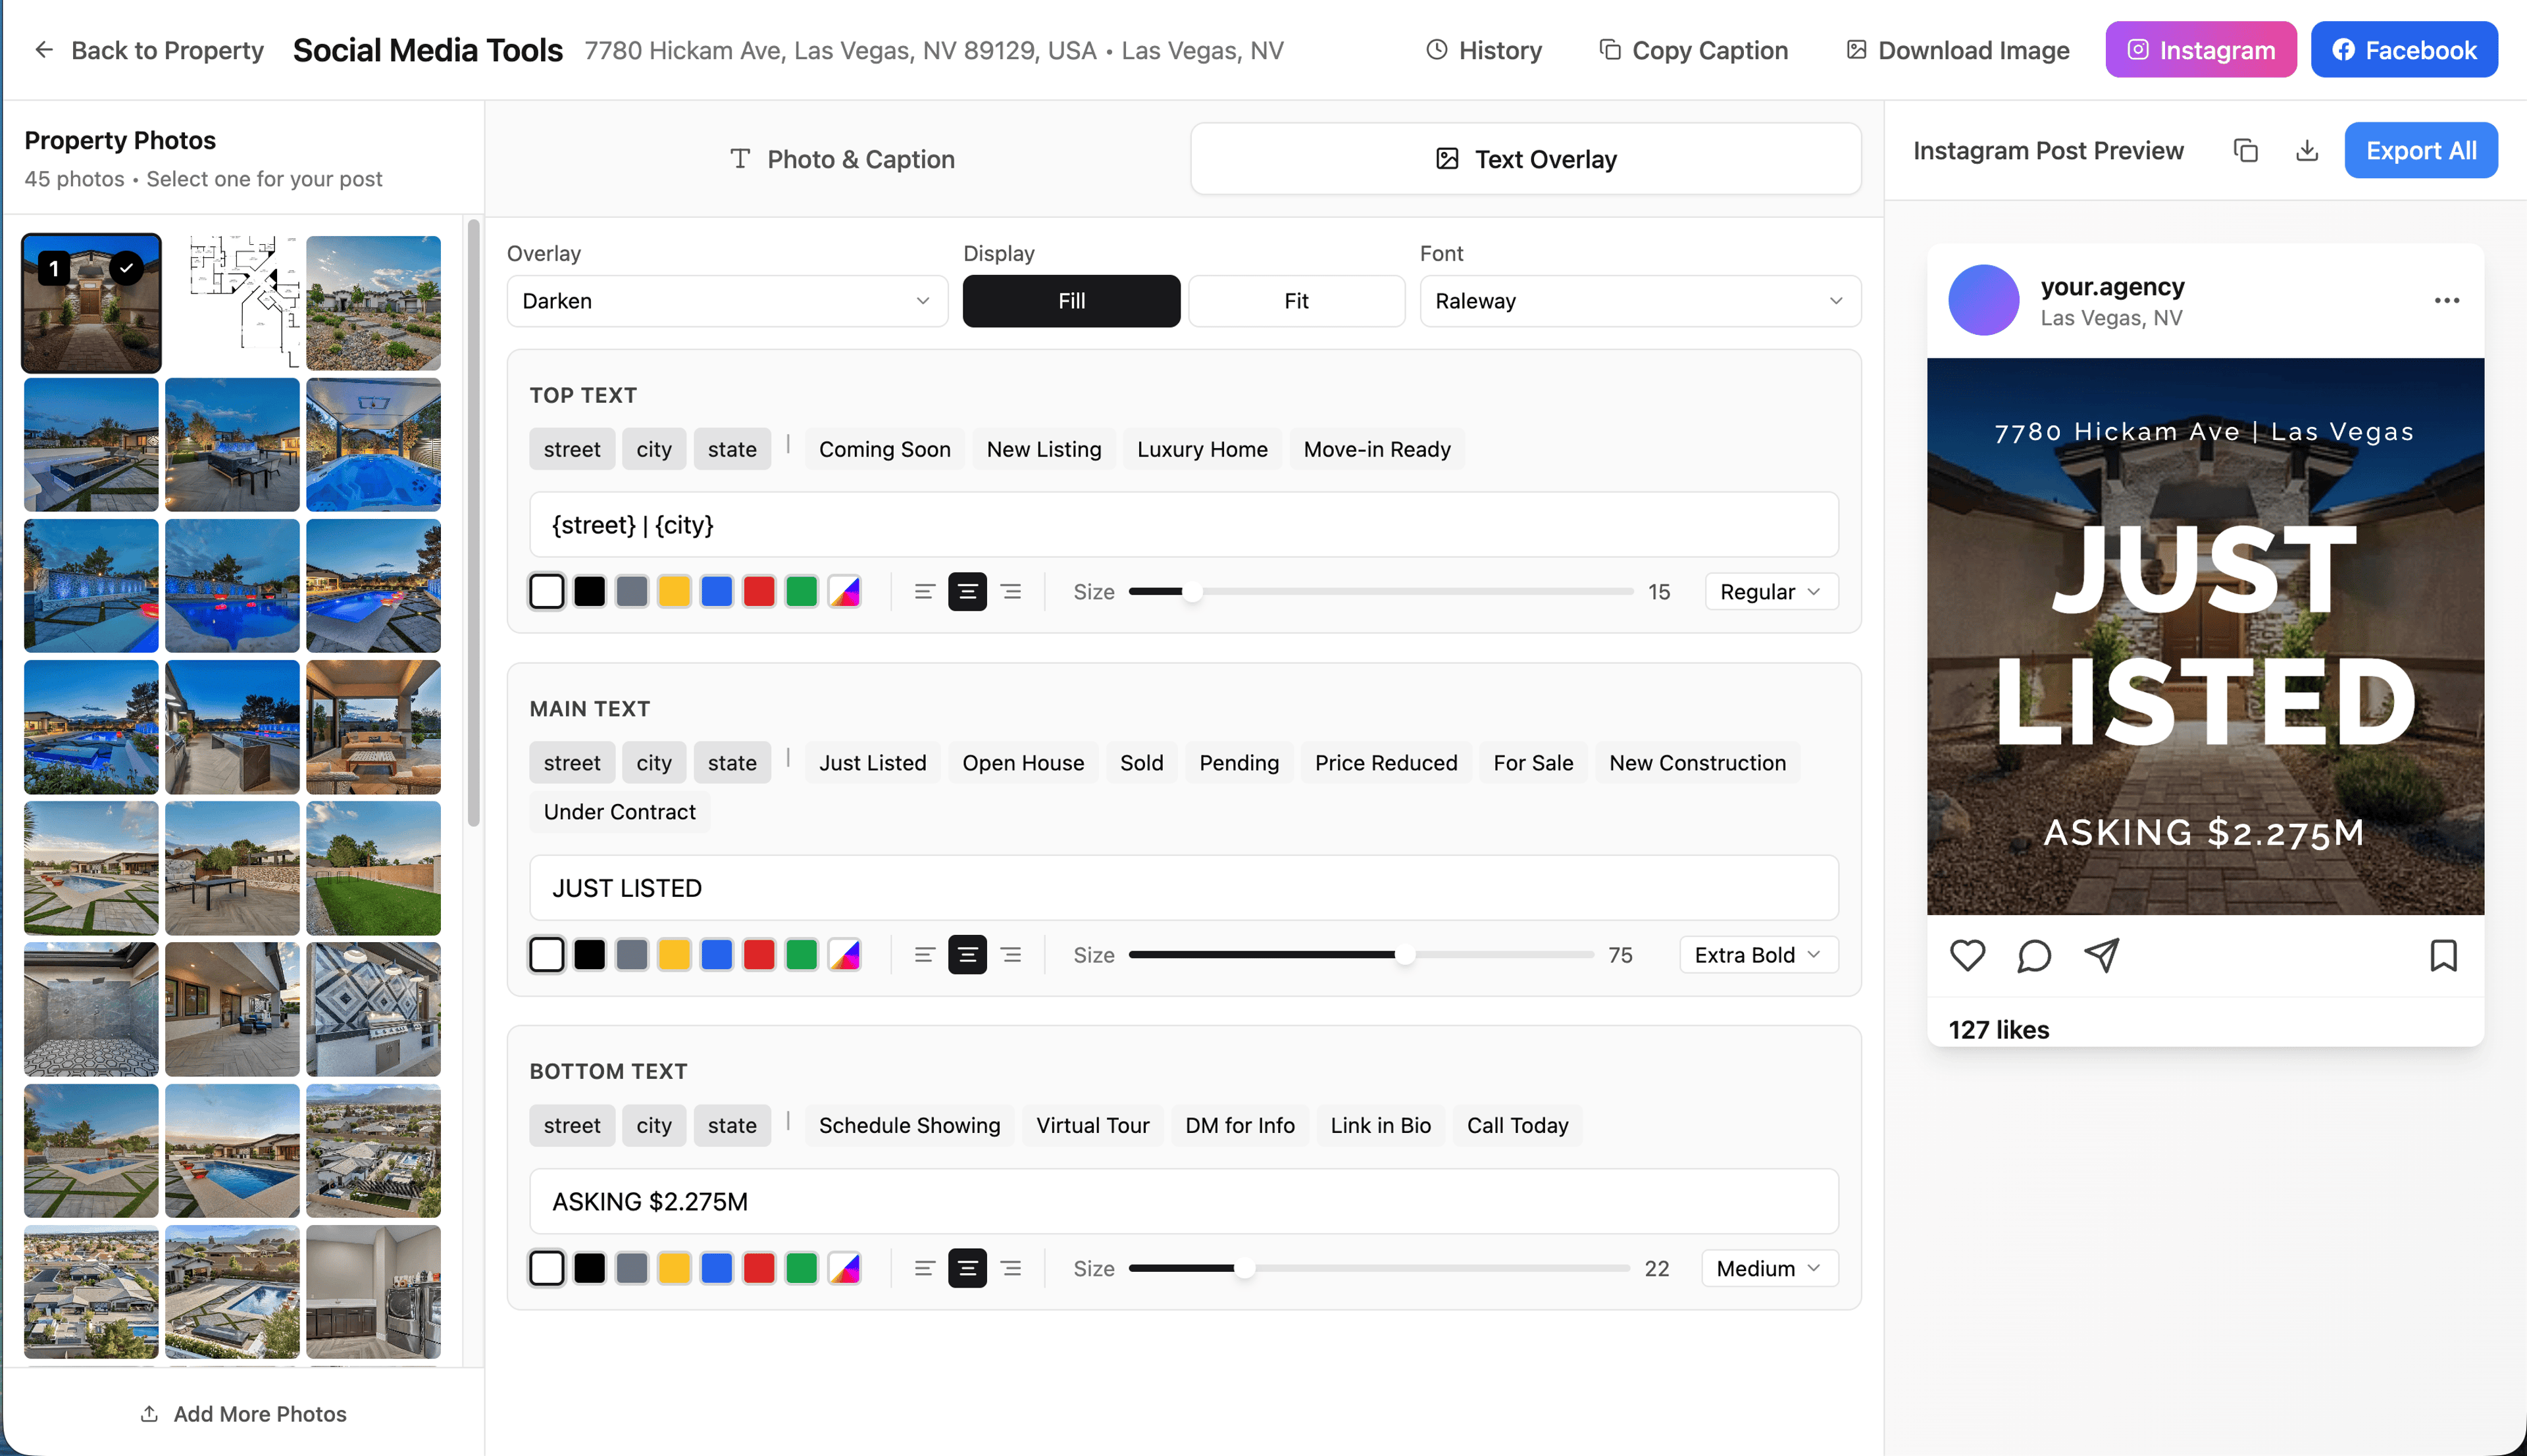Download the Instagram post preview

[2307, 150]
